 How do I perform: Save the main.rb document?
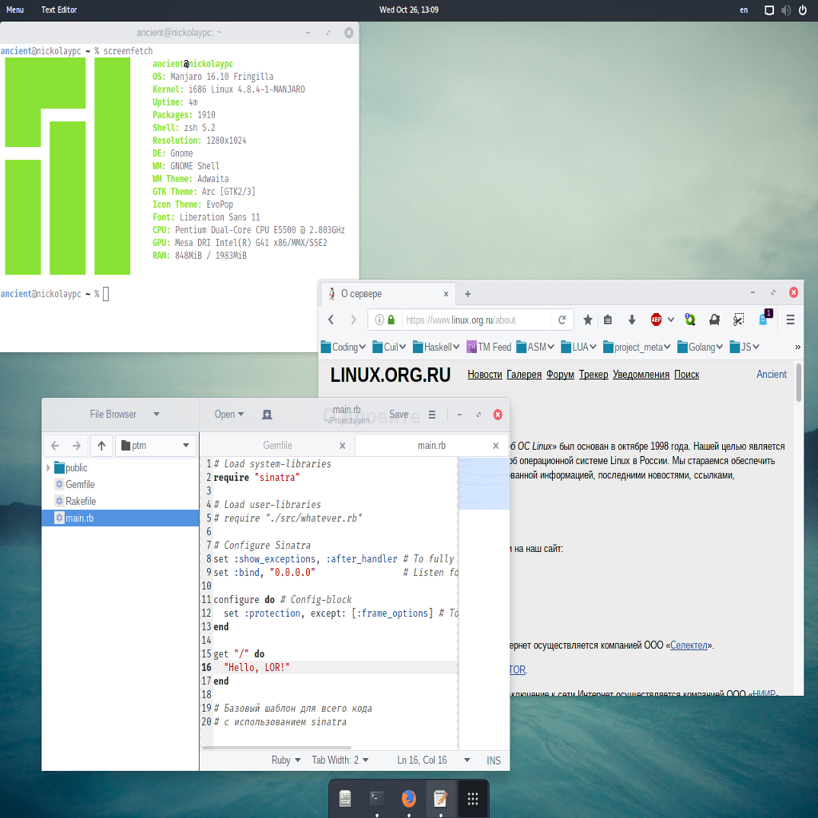(x=399, y=415)
